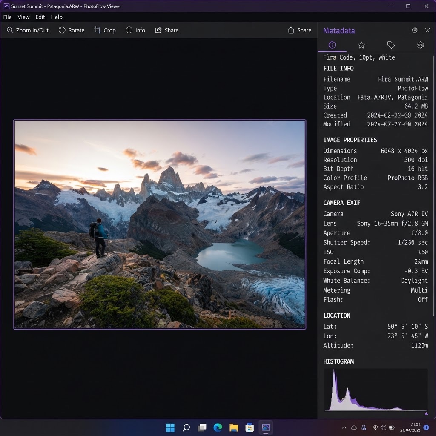This screenshot has height=436, width=436.
Task: Click the Metadata panel scrollbar
Action: point(434,186)
